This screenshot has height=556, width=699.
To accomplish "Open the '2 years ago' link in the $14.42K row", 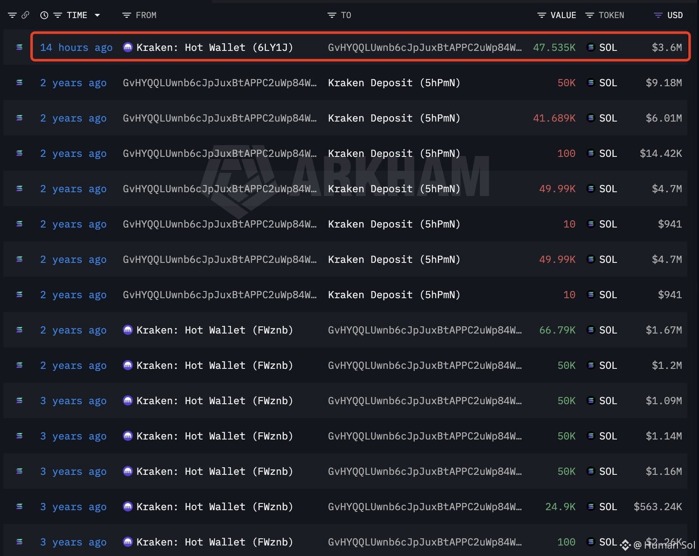I will 73,154.
